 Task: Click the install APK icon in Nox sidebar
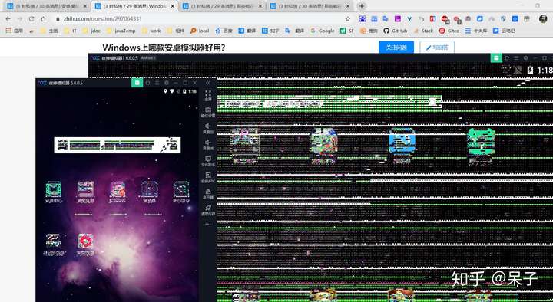coord(208,178)
